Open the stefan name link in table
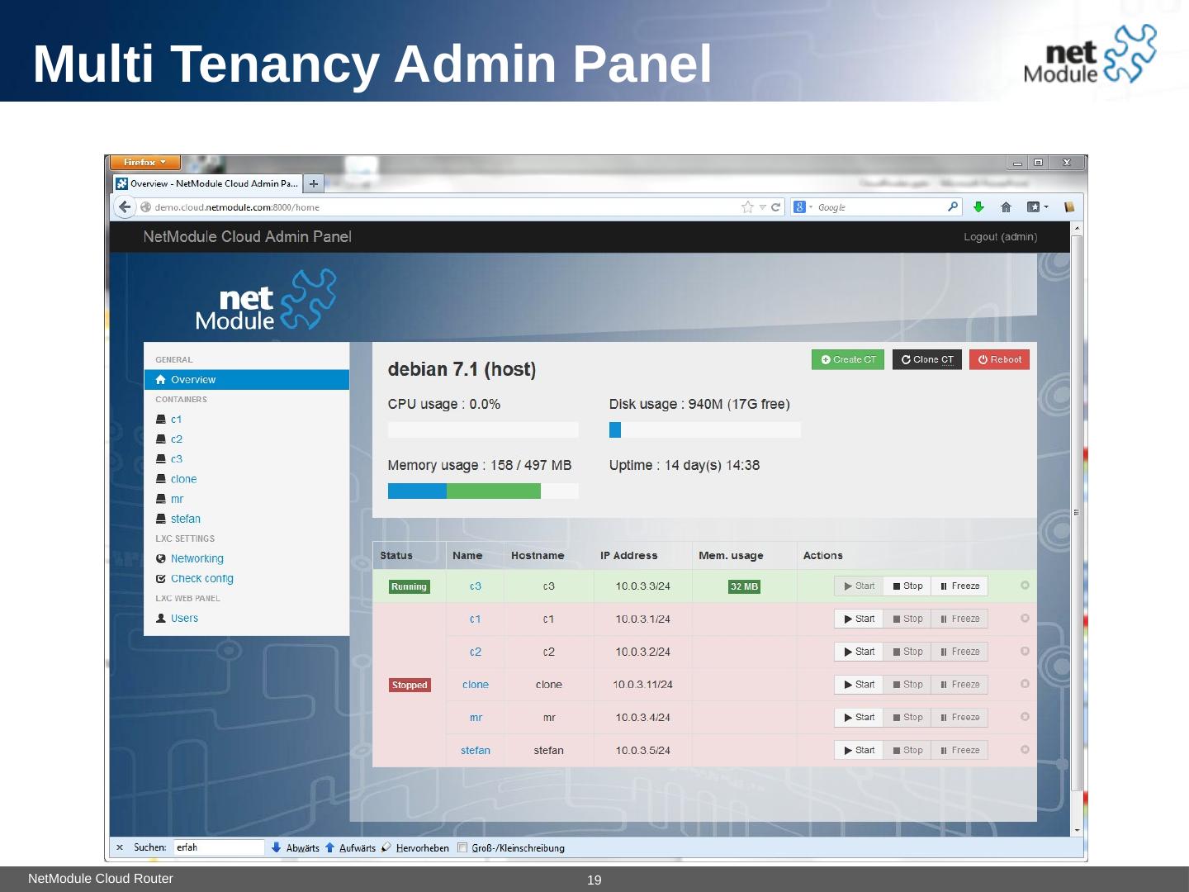The width and height of the screenshot is (1189, 892). (x=476, y=750)
